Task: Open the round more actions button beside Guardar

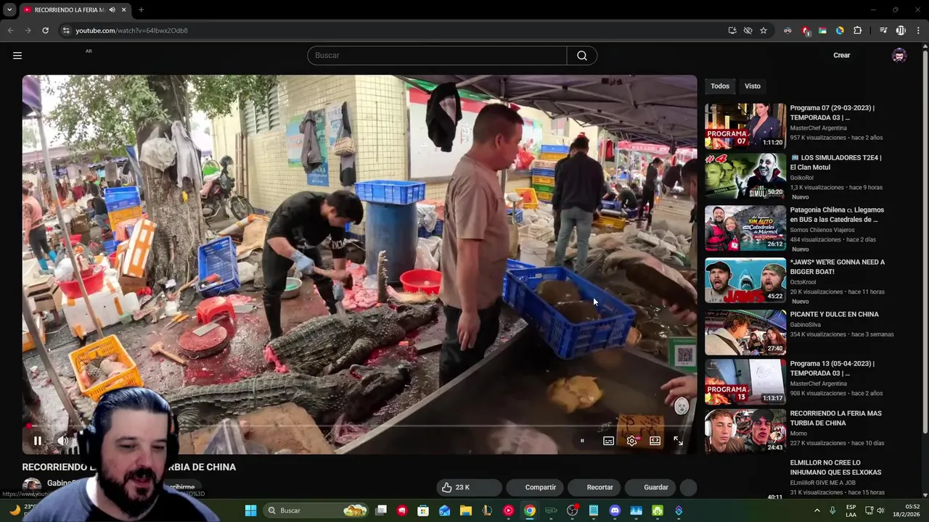Action: [689, 487]
